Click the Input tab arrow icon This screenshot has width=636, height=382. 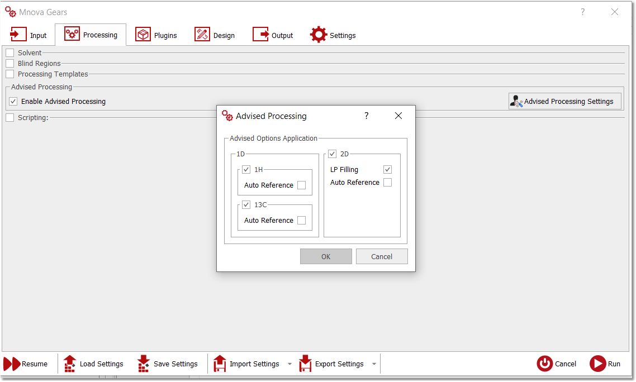18,35
